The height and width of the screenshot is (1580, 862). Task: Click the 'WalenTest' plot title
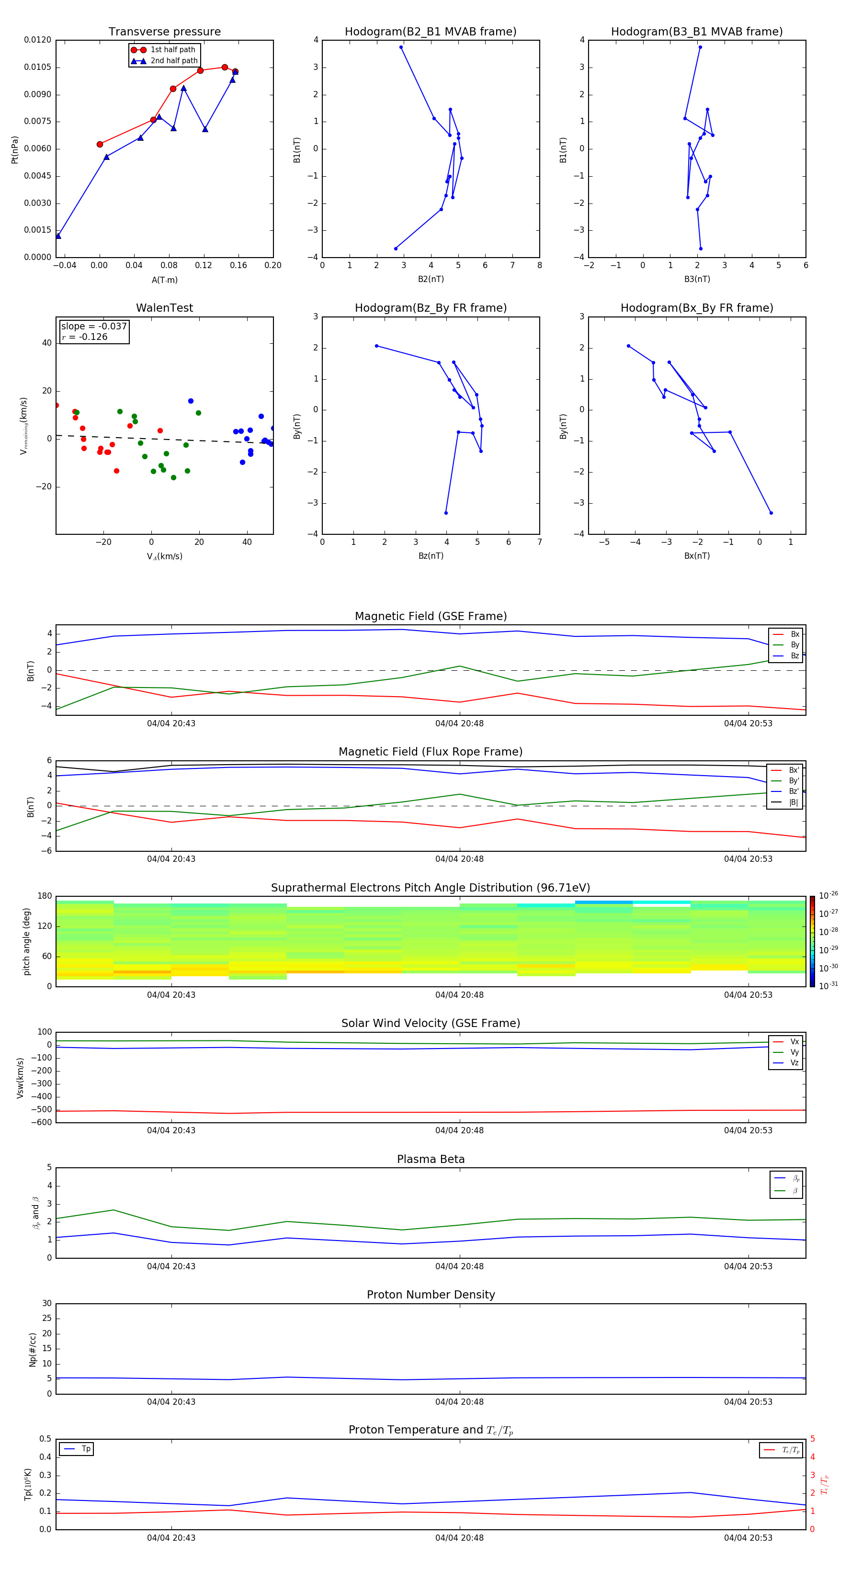(x=164, y=308)
